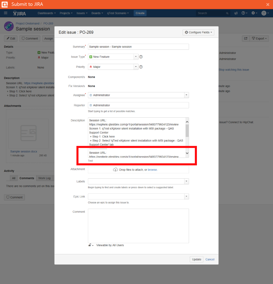
Task: Close the Submit to JIRA window
Action: [x=268, y=4]
